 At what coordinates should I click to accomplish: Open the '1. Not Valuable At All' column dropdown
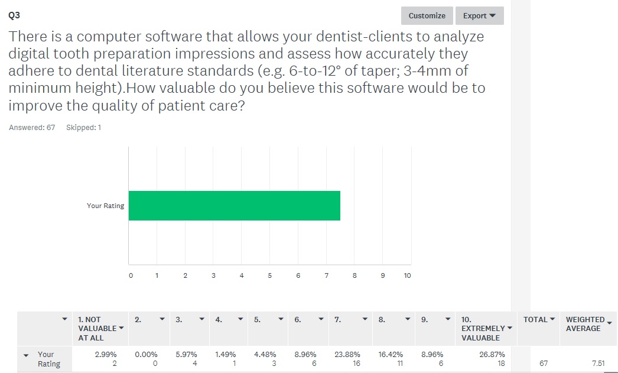pyautogui.click(x=121, y=329)
